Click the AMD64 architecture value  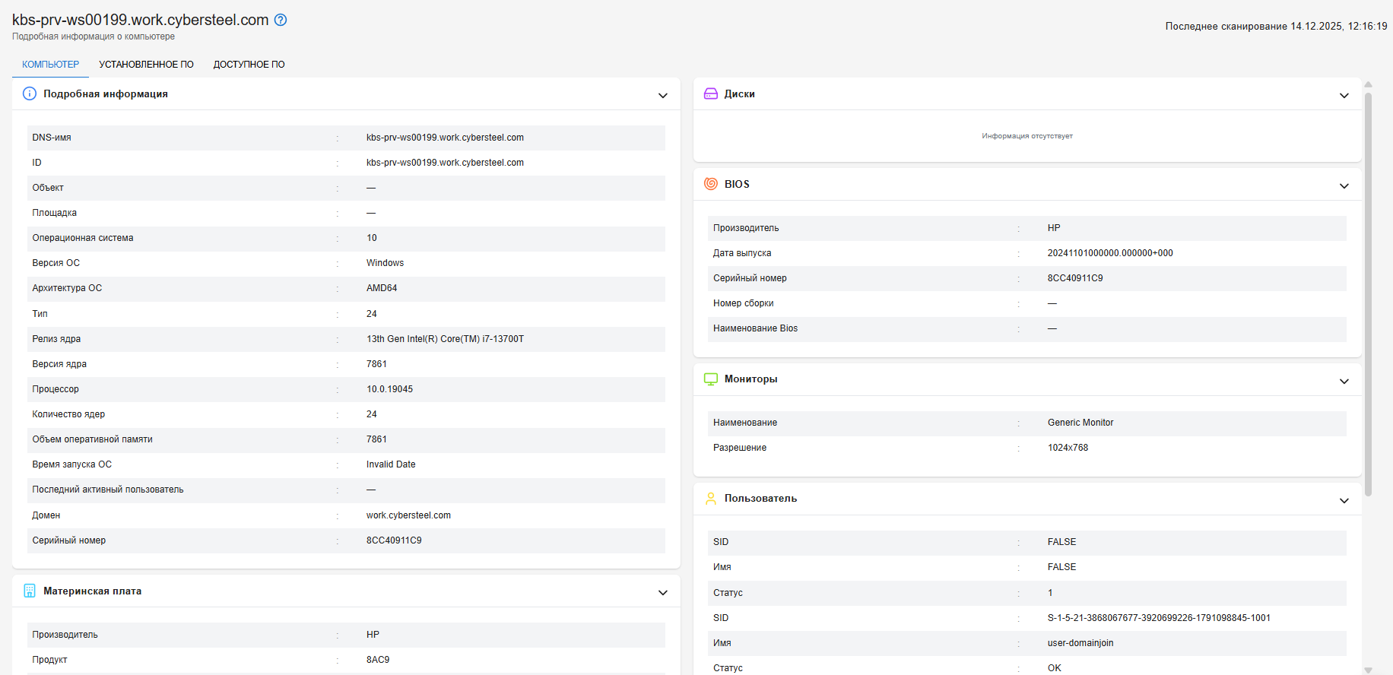coord(382,288)
